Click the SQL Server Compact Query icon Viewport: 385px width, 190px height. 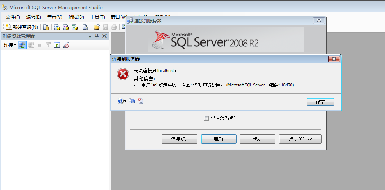click(85, 27)
